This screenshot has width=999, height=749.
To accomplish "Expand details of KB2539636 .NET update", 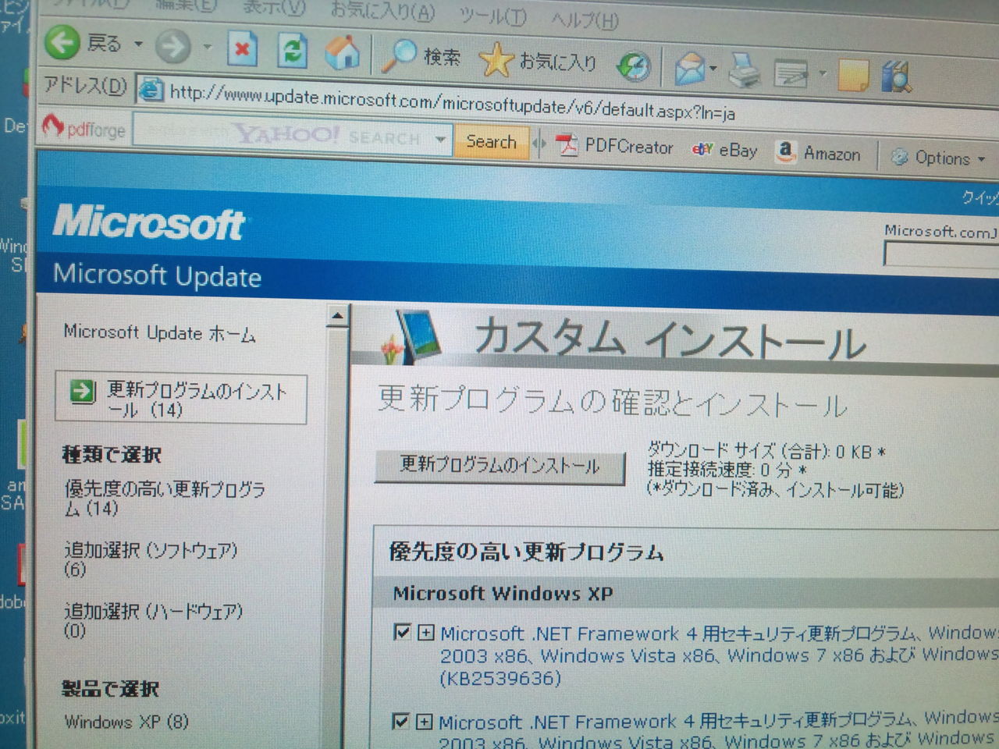I will tap(425, 632).
